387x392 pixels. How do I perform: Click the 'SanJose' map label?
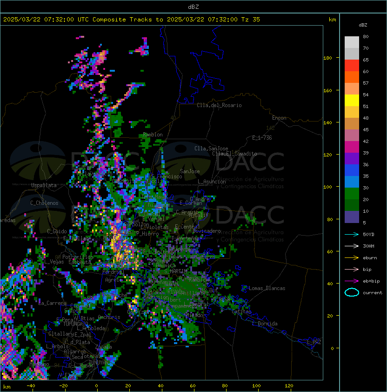tap(190, 171)
